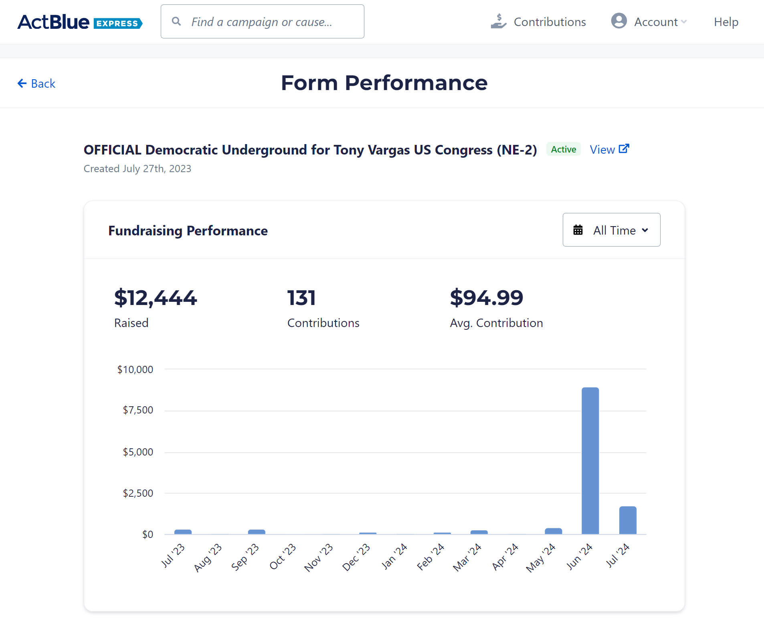Viewport: 764px width, 618px height.
Task: Click the All Time chevron arrow
Action: point(645,230)
